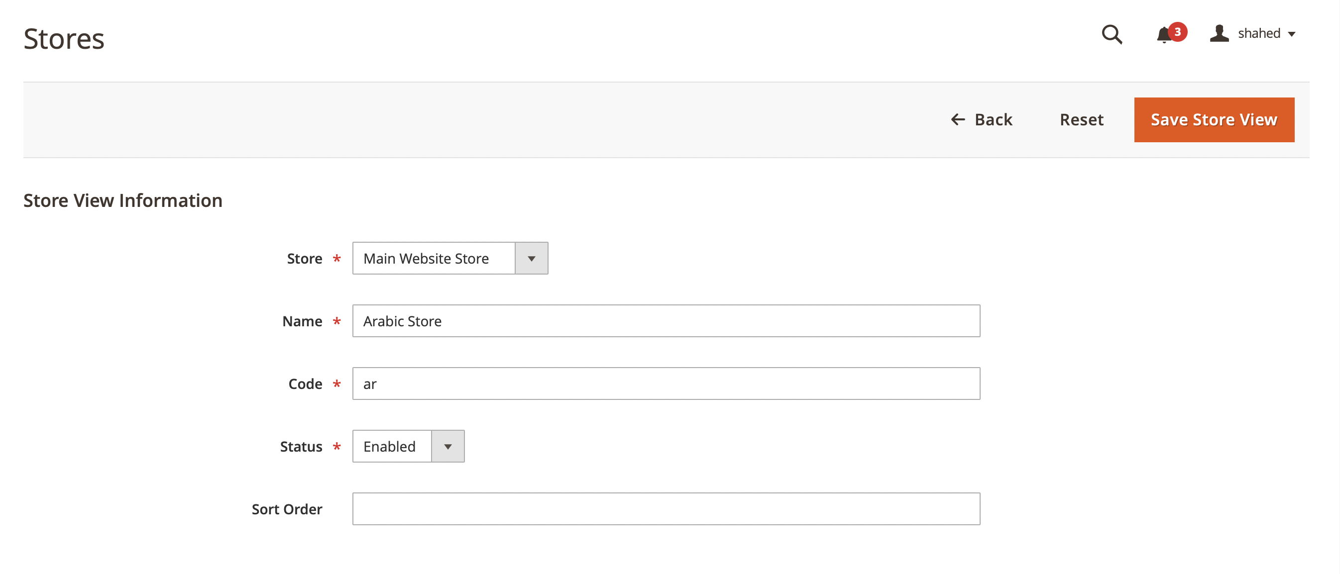Screen dimensions: 1340x574
Task: Click the Name field label
Action: [302, 321]
